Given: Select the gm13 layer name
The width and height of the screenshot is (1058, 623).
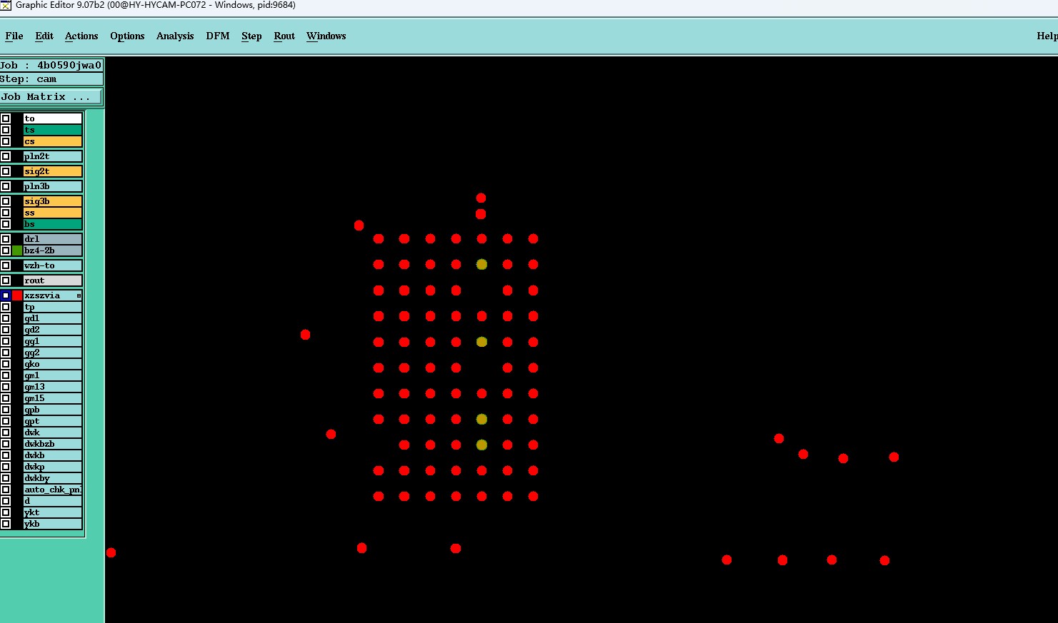Looking at the screenshot, I should (53, 387).
